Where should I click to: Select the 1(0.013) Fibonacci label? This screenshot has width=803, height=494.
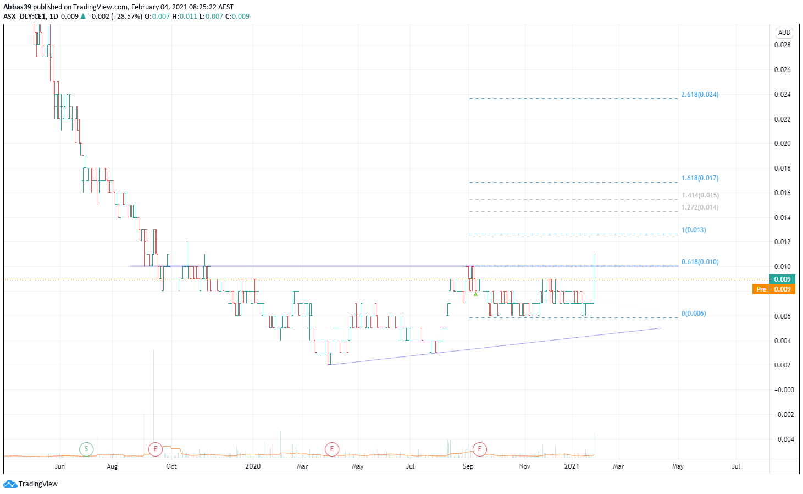[x=694, y=230]
